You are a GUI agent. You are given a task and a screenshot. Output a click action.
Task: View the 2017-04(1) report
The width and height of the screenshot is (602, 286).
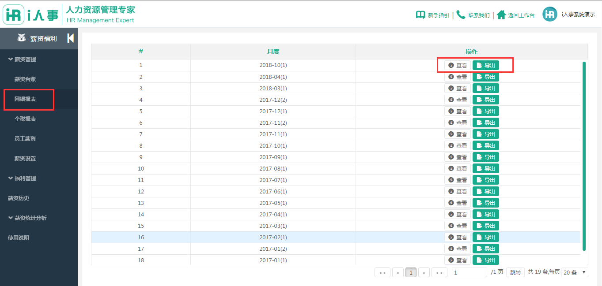pos(458,214)
